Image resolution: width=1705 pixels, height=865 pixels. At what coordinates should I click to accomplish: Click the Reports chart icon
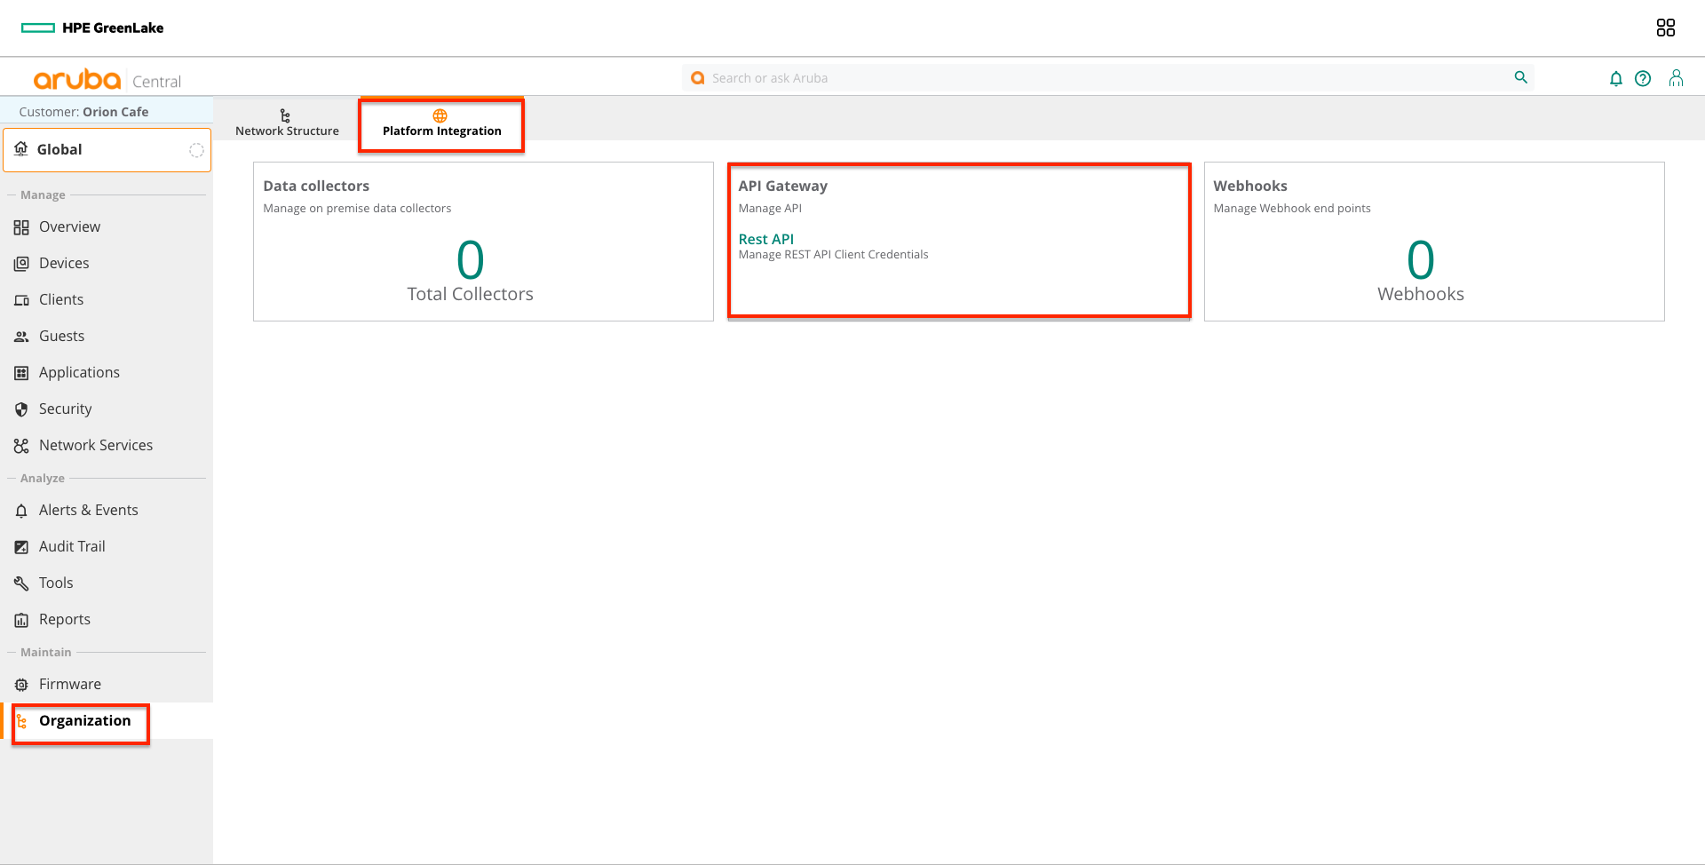(21, 620)
